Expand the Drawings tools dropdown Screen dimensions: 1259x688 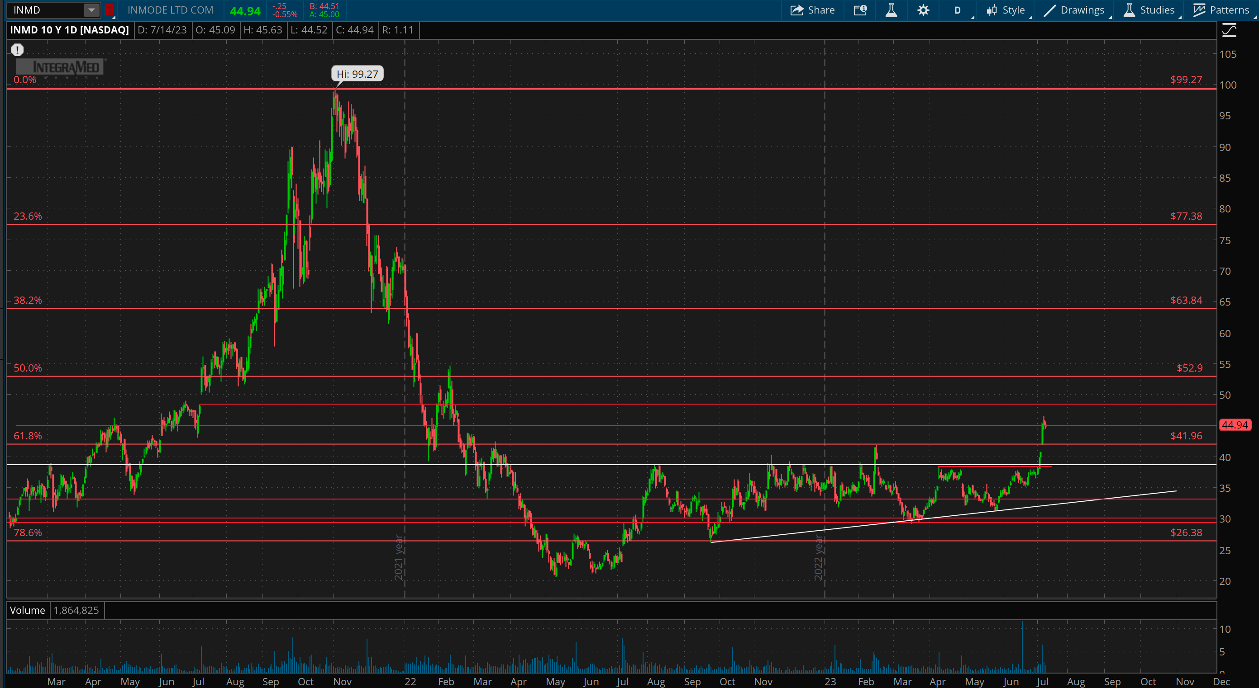(x=1074, y=10)
